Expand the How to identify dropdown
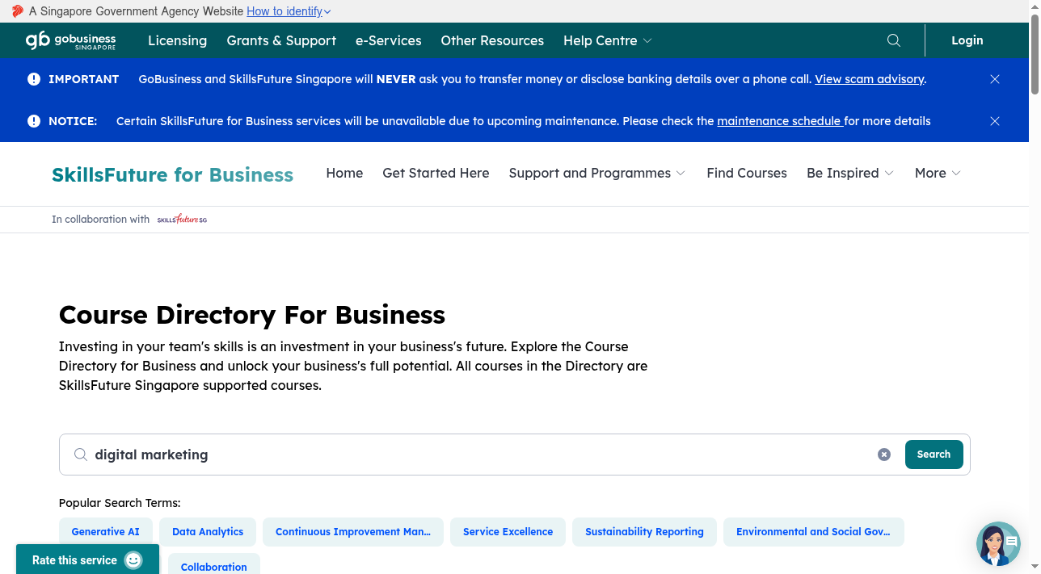 pyautogui.click(x=289, y=11)
